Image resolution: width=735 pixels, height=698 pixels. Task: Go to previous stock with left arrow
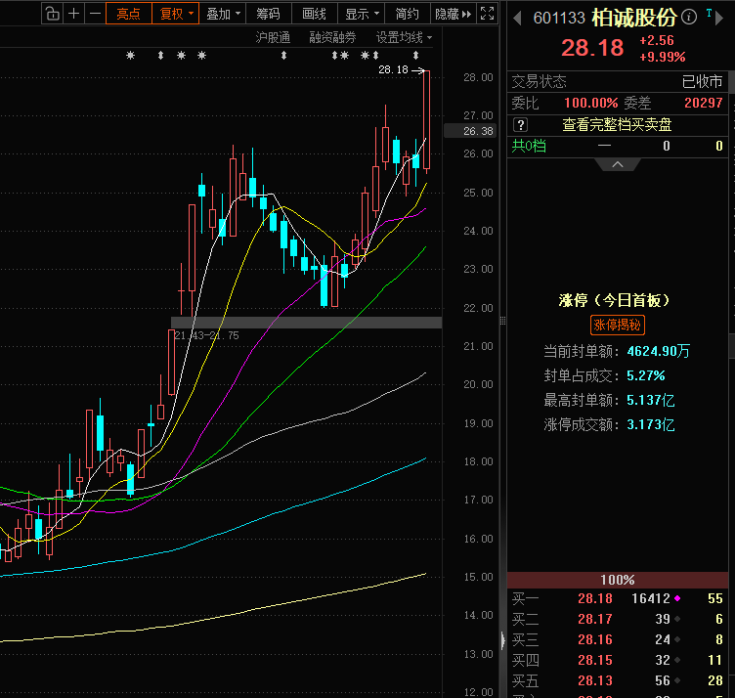pos(517,19)
